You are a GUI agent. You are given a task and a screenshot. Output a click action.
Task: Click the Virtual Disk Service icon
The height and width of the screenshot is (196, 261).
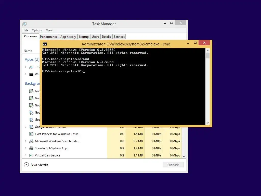click(31, 155)
